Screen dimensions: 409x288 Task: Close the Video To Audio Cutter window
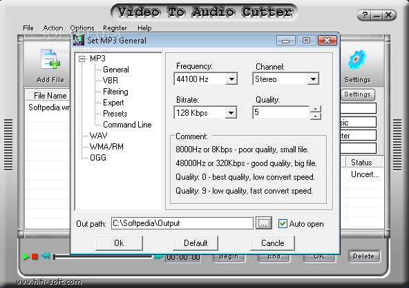[x=388, y=15]
